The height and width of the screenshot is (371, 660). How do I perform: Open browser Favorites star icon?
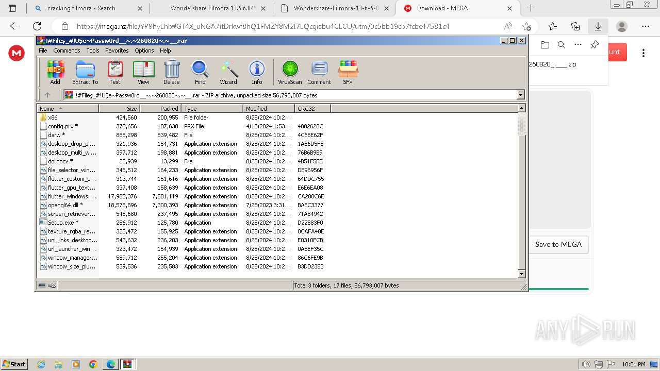[553, 26]
